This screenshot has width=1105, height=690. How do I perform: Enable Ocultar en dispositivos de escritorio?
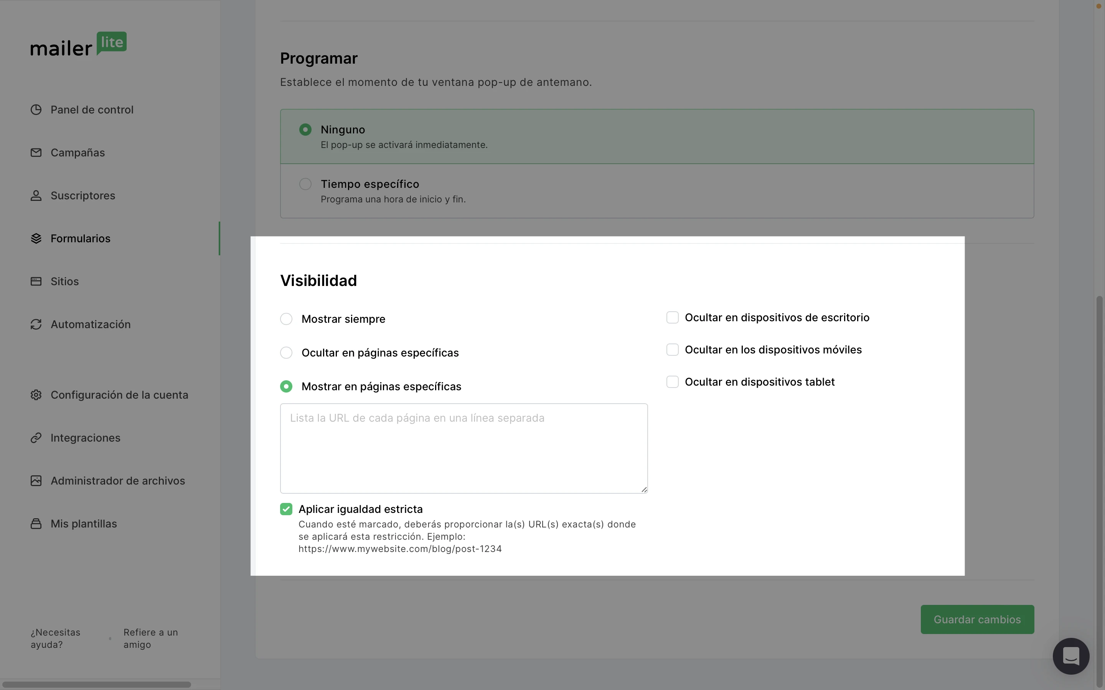pyautogui.click(x=672, y=318)
